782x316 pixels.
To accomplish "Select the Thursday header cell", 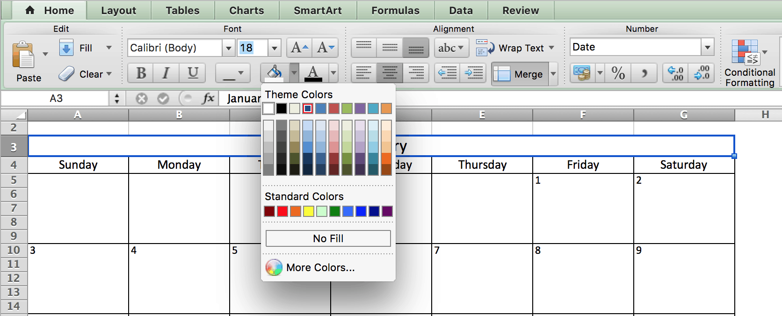I will [x=482, y=165].
